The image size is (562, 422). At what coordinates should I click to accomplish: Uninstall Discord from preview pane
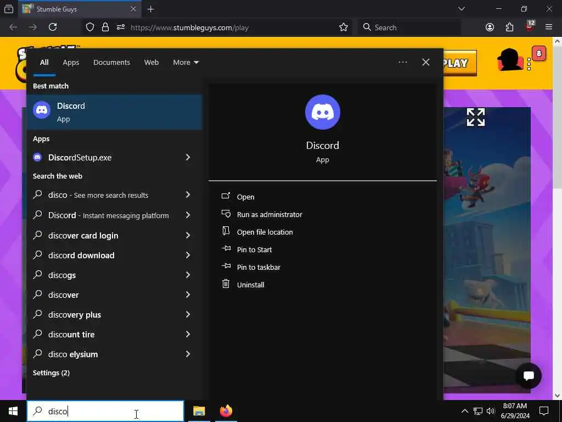250,285
